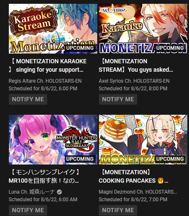The image size is (189, 216).
Task: Open title 'MONETIZATION STREAM You guys asked'
Action: pyautogui.click(x=136, y=65)
